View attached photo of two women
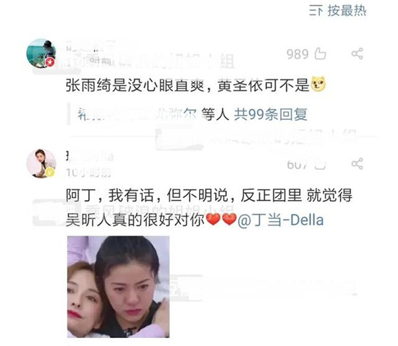 pos(118,287)
